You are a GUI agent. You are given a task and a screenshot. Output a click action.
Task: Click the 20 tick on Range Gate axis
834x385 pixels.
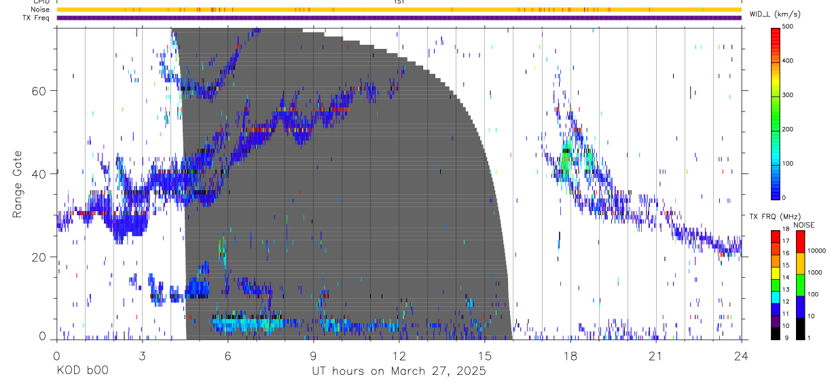coord(39,257)
